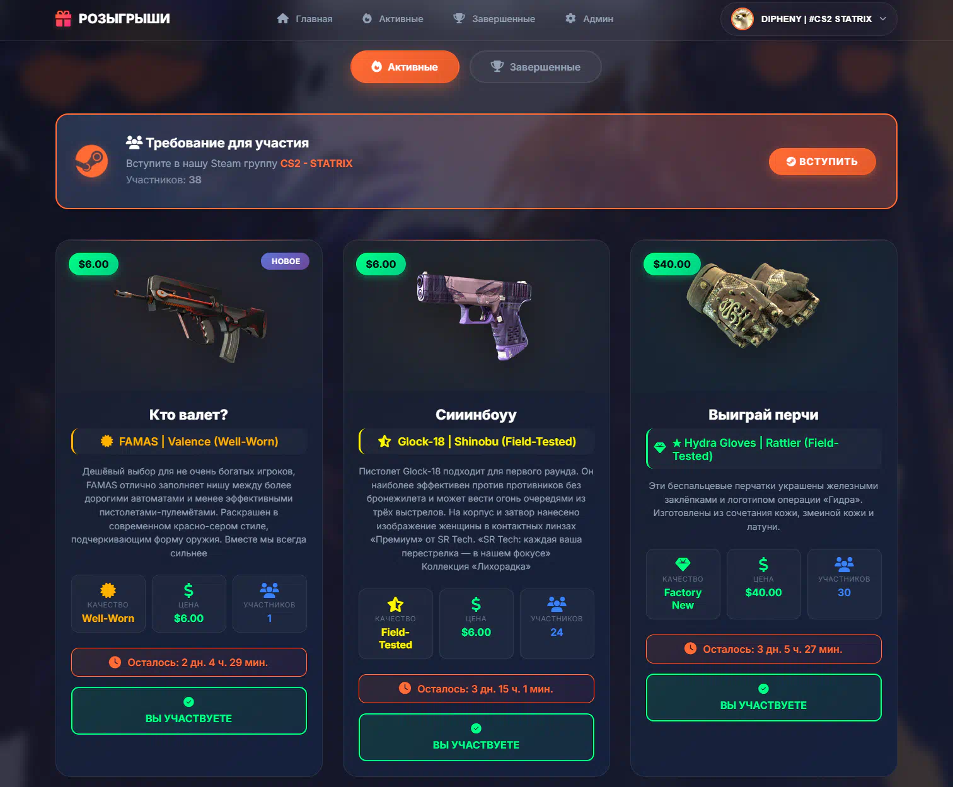Click the clock icon on the FAMAS countdown timer
The height and width of the screenshot is (787, 953).
point(115,662)
